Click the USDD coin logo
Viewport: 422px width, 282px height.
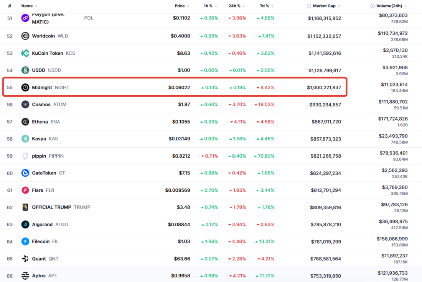[25, 70]
